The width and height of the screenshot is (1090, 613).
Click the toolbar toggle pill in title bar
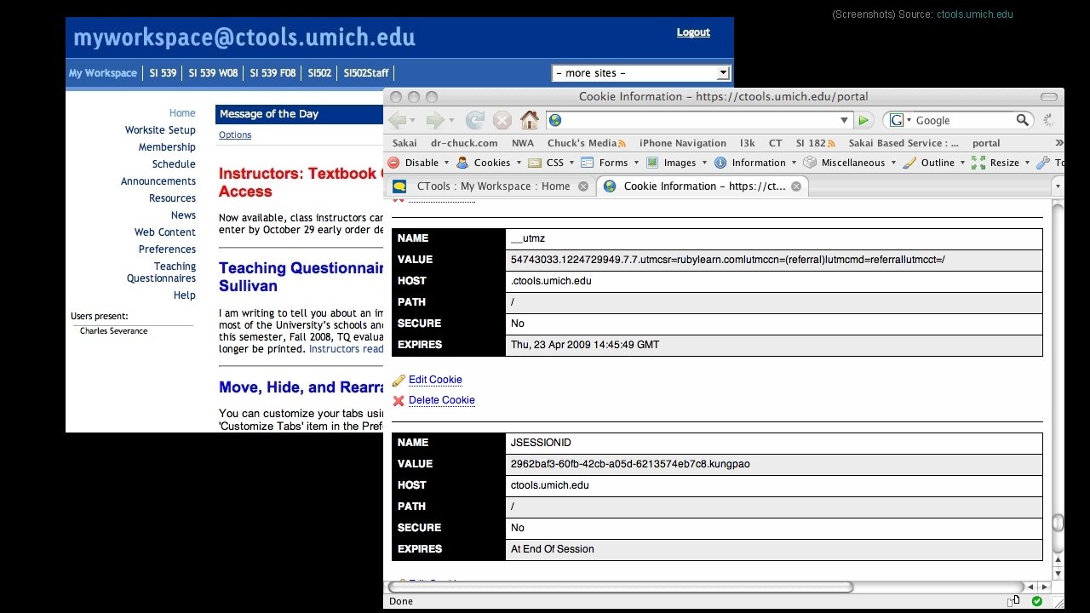pyautogui.click(x=1049, y=97)
